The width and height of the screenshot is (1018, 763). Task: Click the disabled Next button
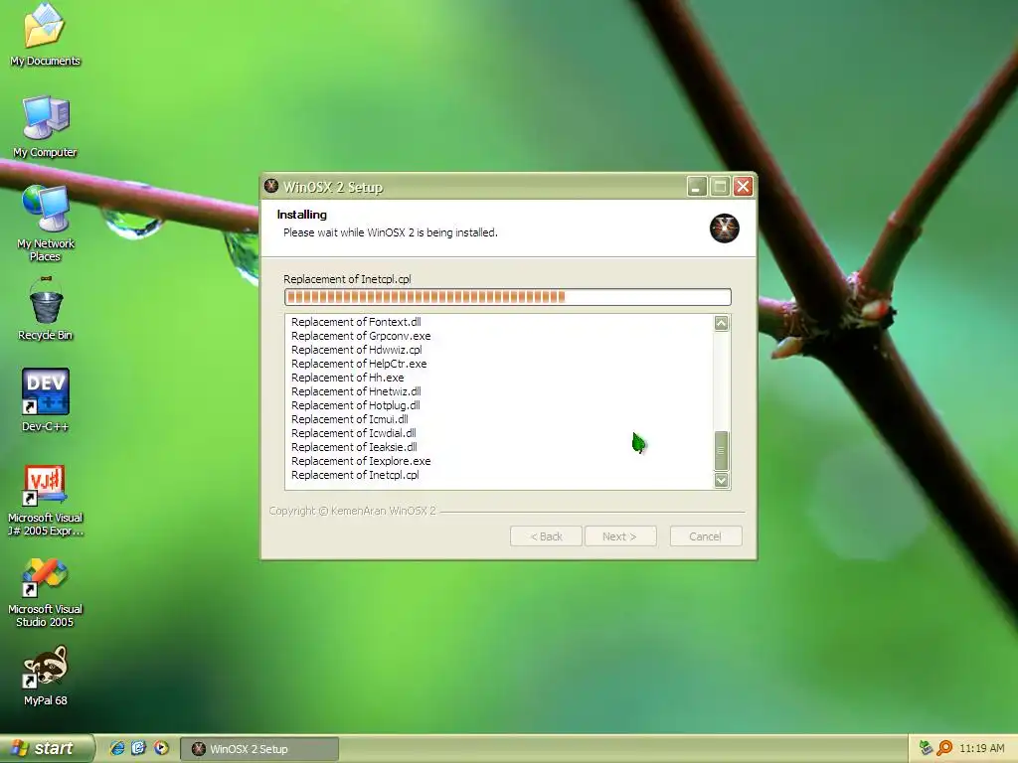point(620,536)
